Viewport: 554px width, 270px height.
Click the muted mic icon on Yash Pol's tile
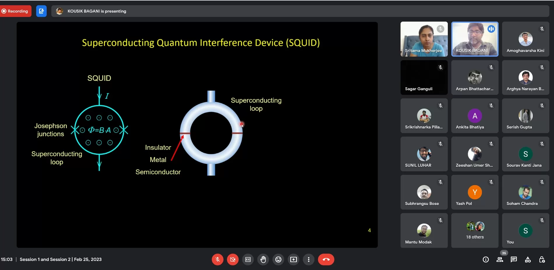(x=491, y=182)
